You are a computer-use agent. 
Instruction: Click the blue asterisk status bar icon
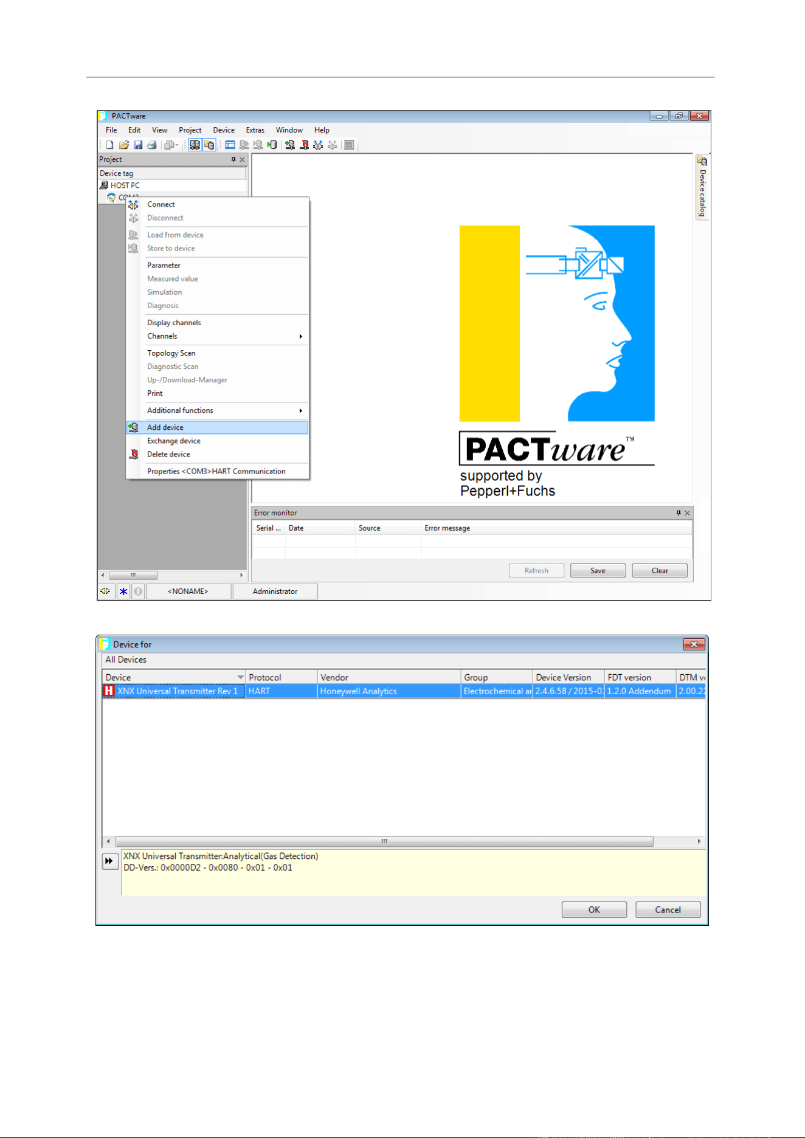point(123,591)
